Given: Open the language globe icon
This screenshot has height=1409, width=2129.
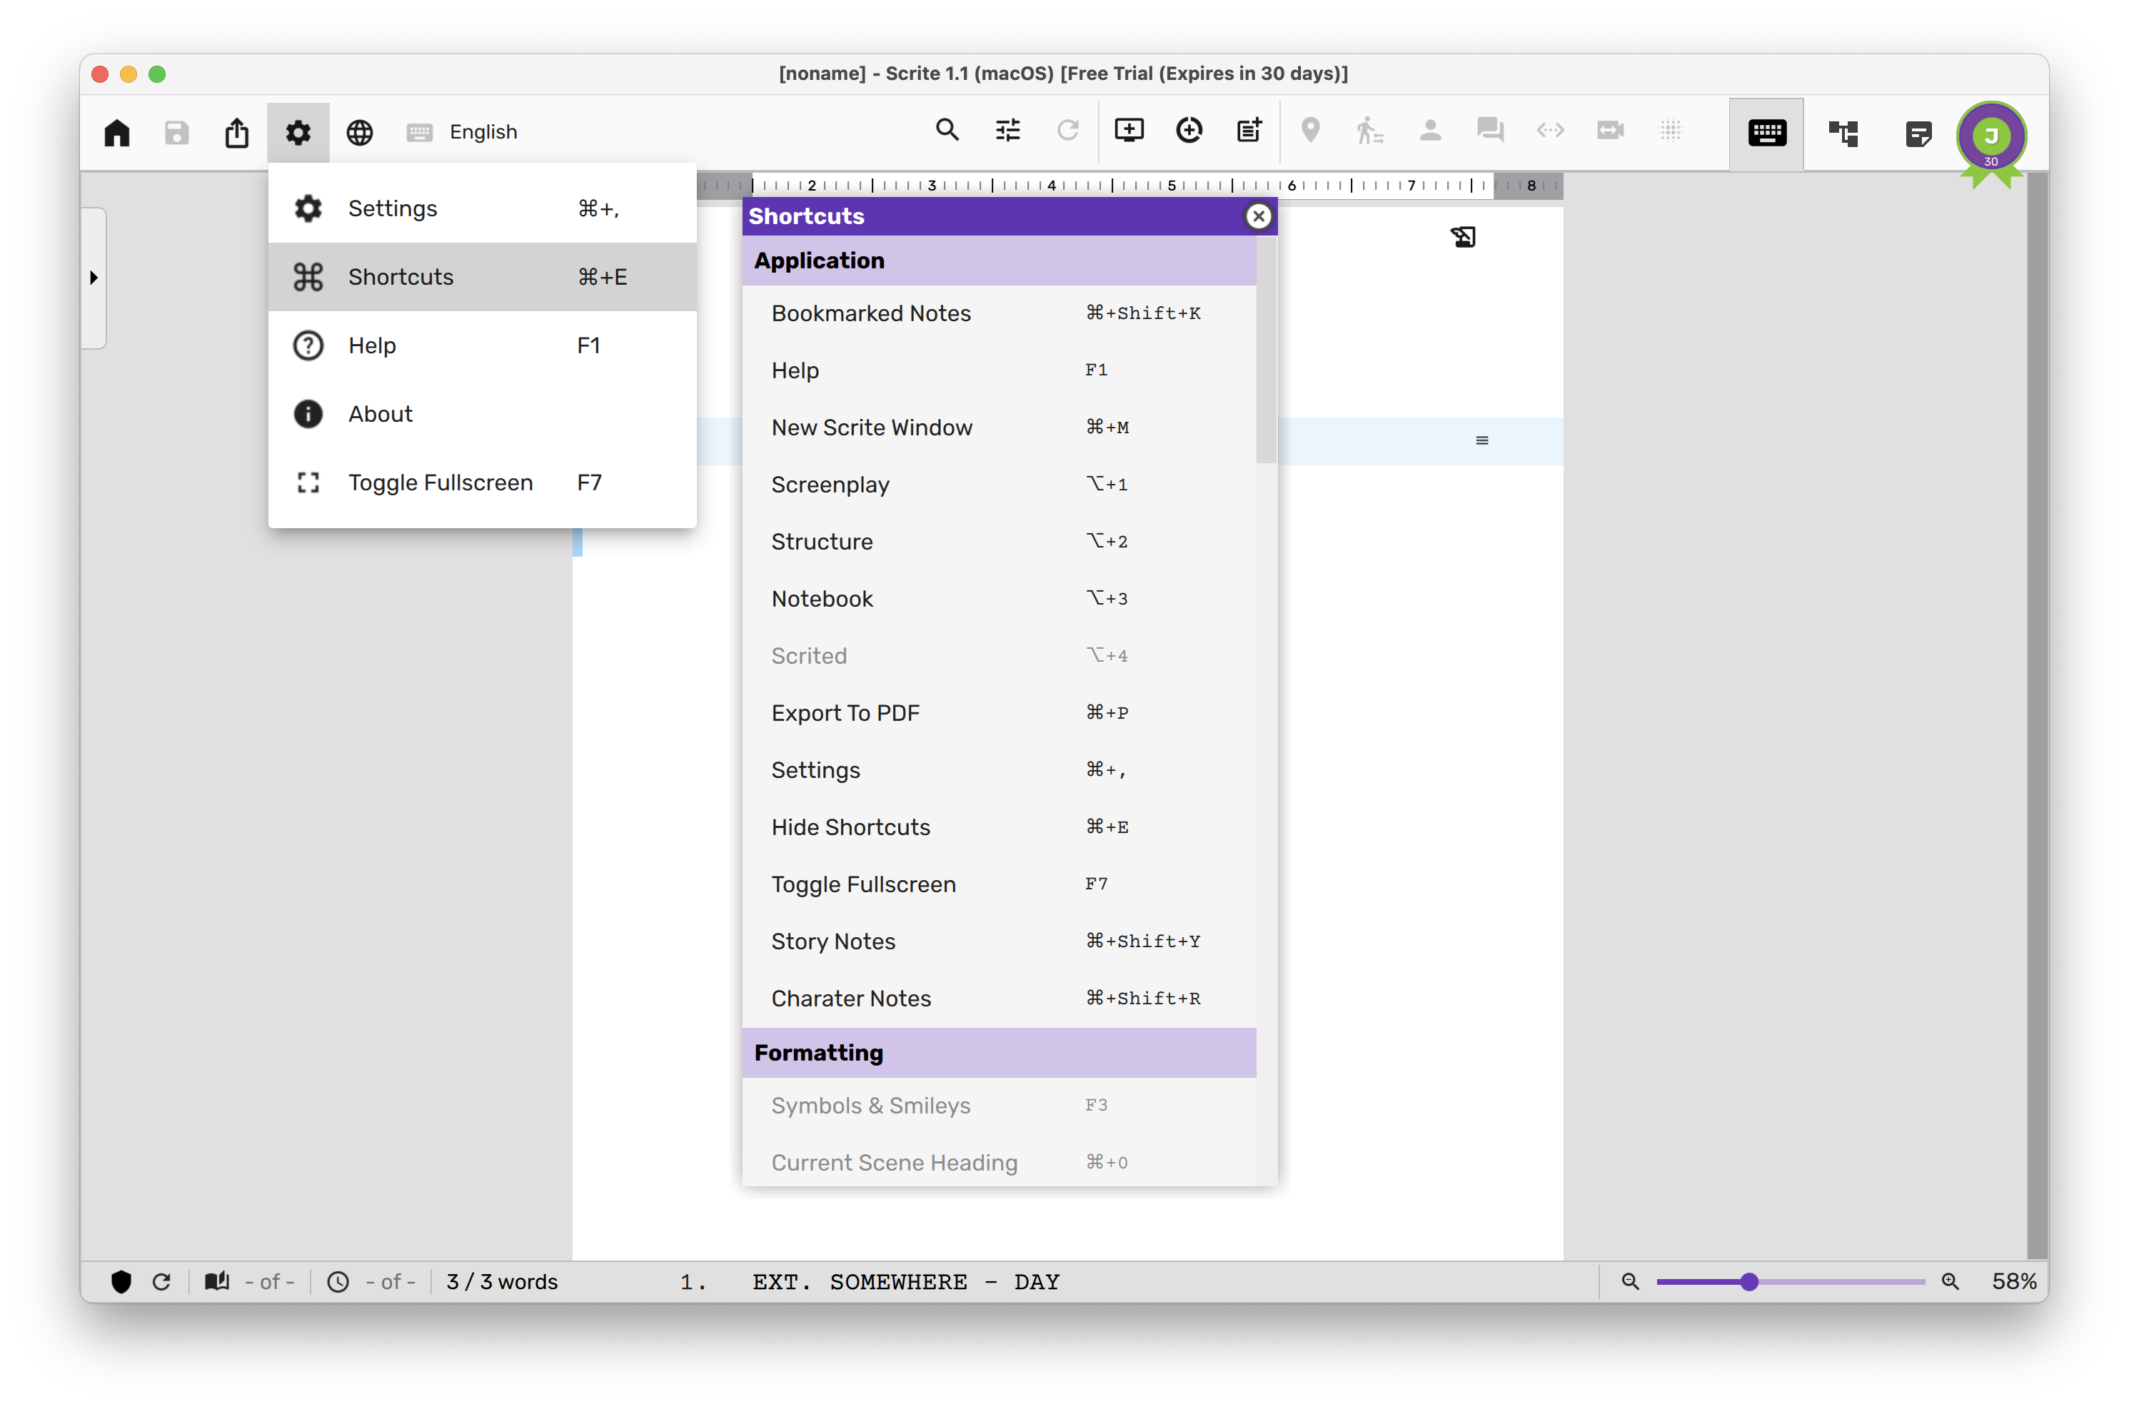Looking at the screenshot, I should click(x=360, y=132).
